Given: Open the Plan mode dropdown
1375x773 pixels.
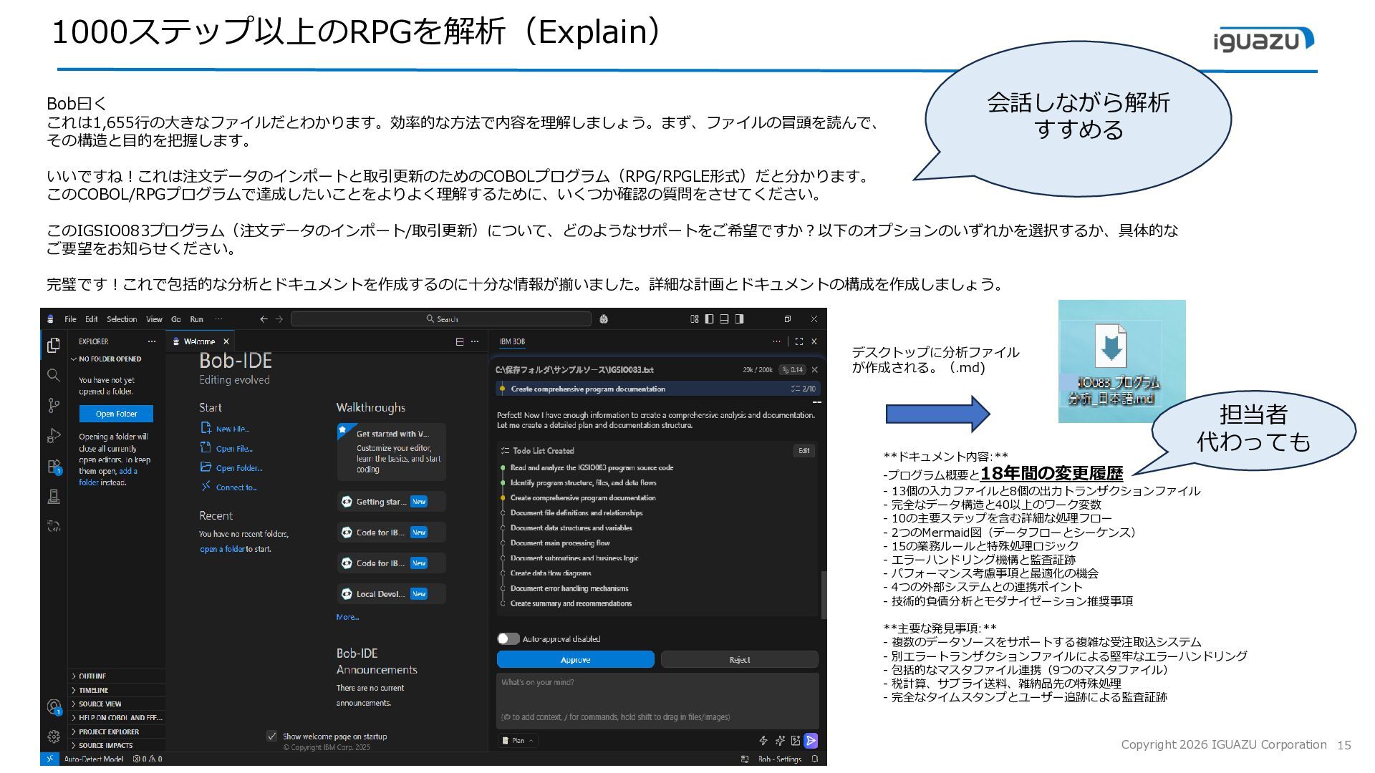Looking at the screenshot, I should tap(518, 741).
